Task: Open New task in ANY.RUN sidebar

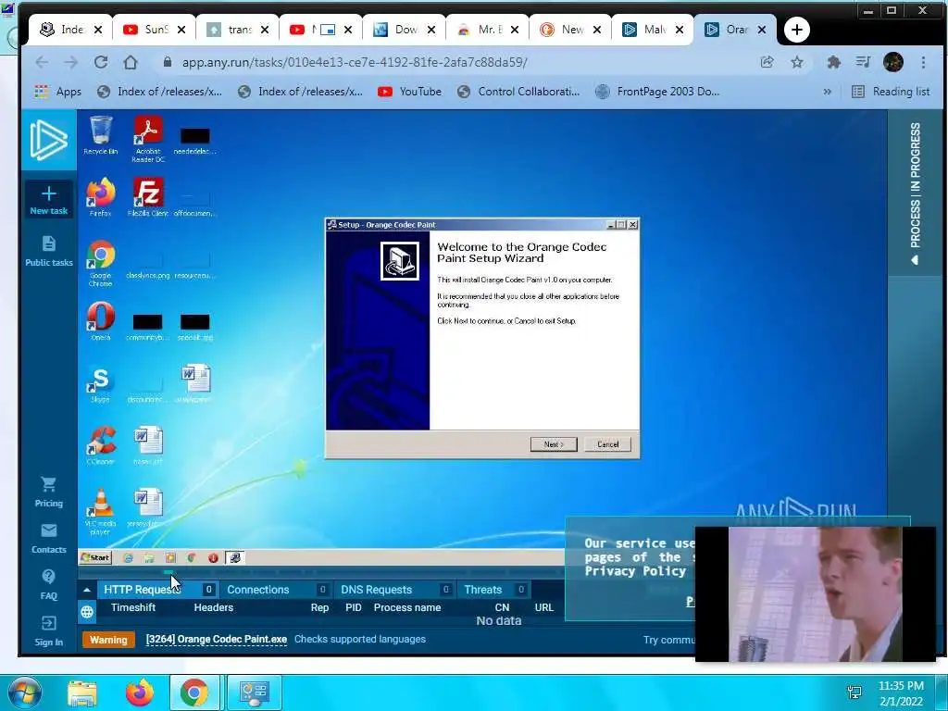Action: tap(49, 200)
